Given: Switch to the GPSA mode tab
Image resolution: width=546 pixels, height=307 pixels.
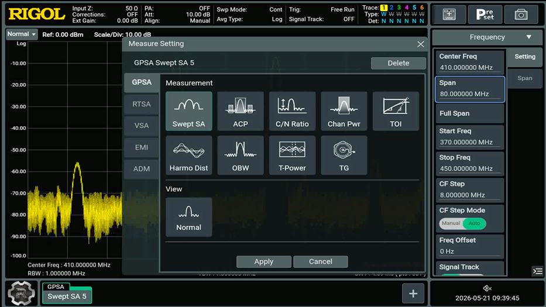Looking at the screenshot, I should [x=142, y=82].
